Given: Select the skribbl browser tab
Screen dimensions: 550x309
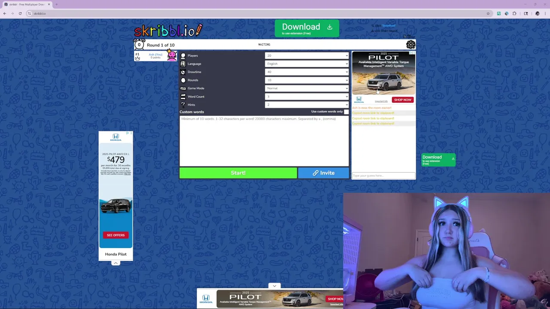Looking at the screenshot, I should click(27, 4).
